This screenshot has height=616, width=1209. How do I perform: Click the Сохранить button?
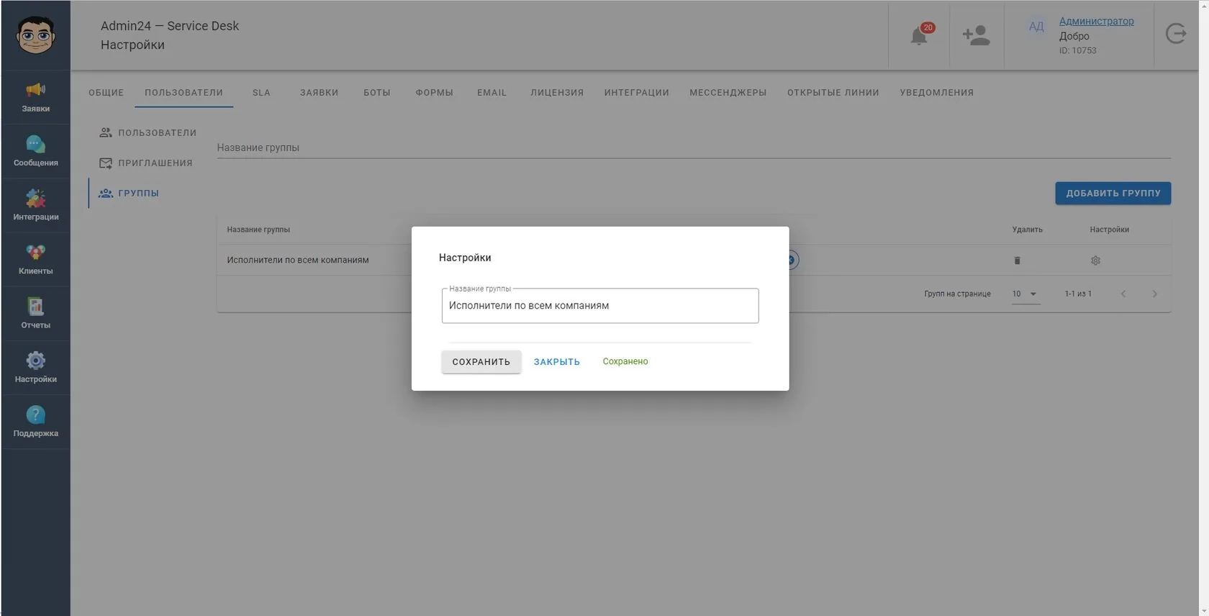click(x=481, y=362)
